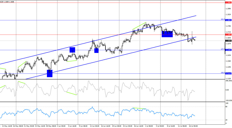The image size is (232, 128).
Task: Click the 1.1154 price axis label
Action: 228,79
